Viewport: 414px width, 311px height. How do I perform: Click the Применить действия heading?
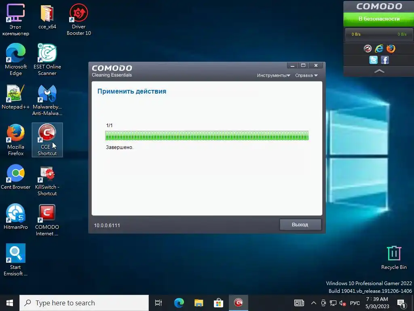132,92
